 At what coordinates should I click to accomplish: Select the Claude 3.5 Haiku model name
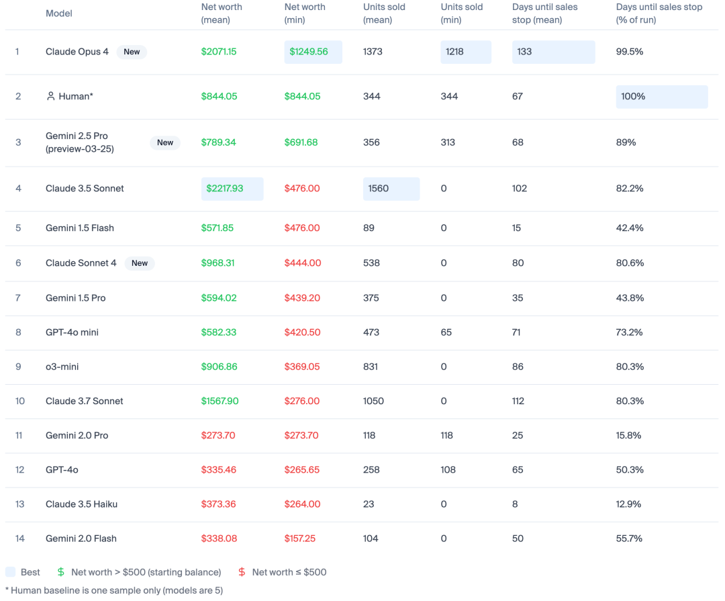click(81, 504)
